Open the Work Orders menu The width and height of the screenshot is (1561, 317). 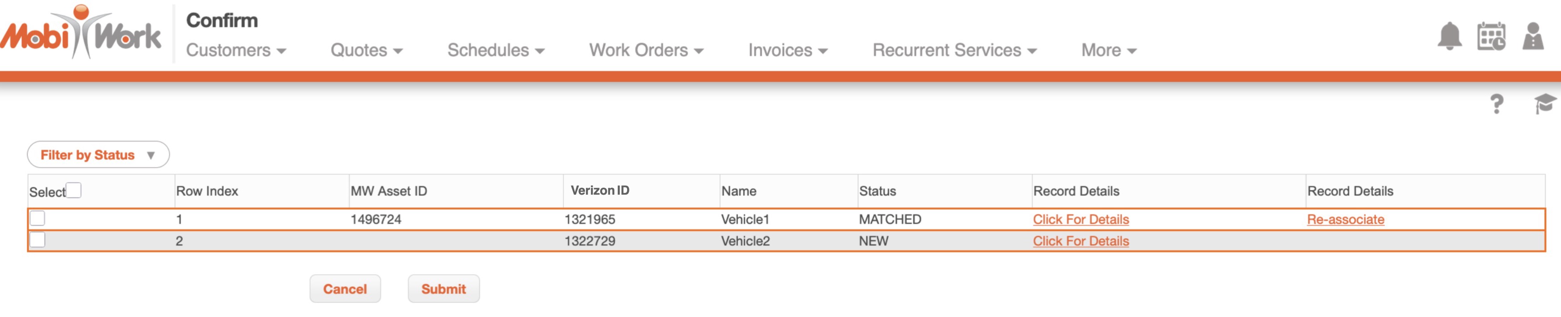pyautogui.click(x=646, y=50)
